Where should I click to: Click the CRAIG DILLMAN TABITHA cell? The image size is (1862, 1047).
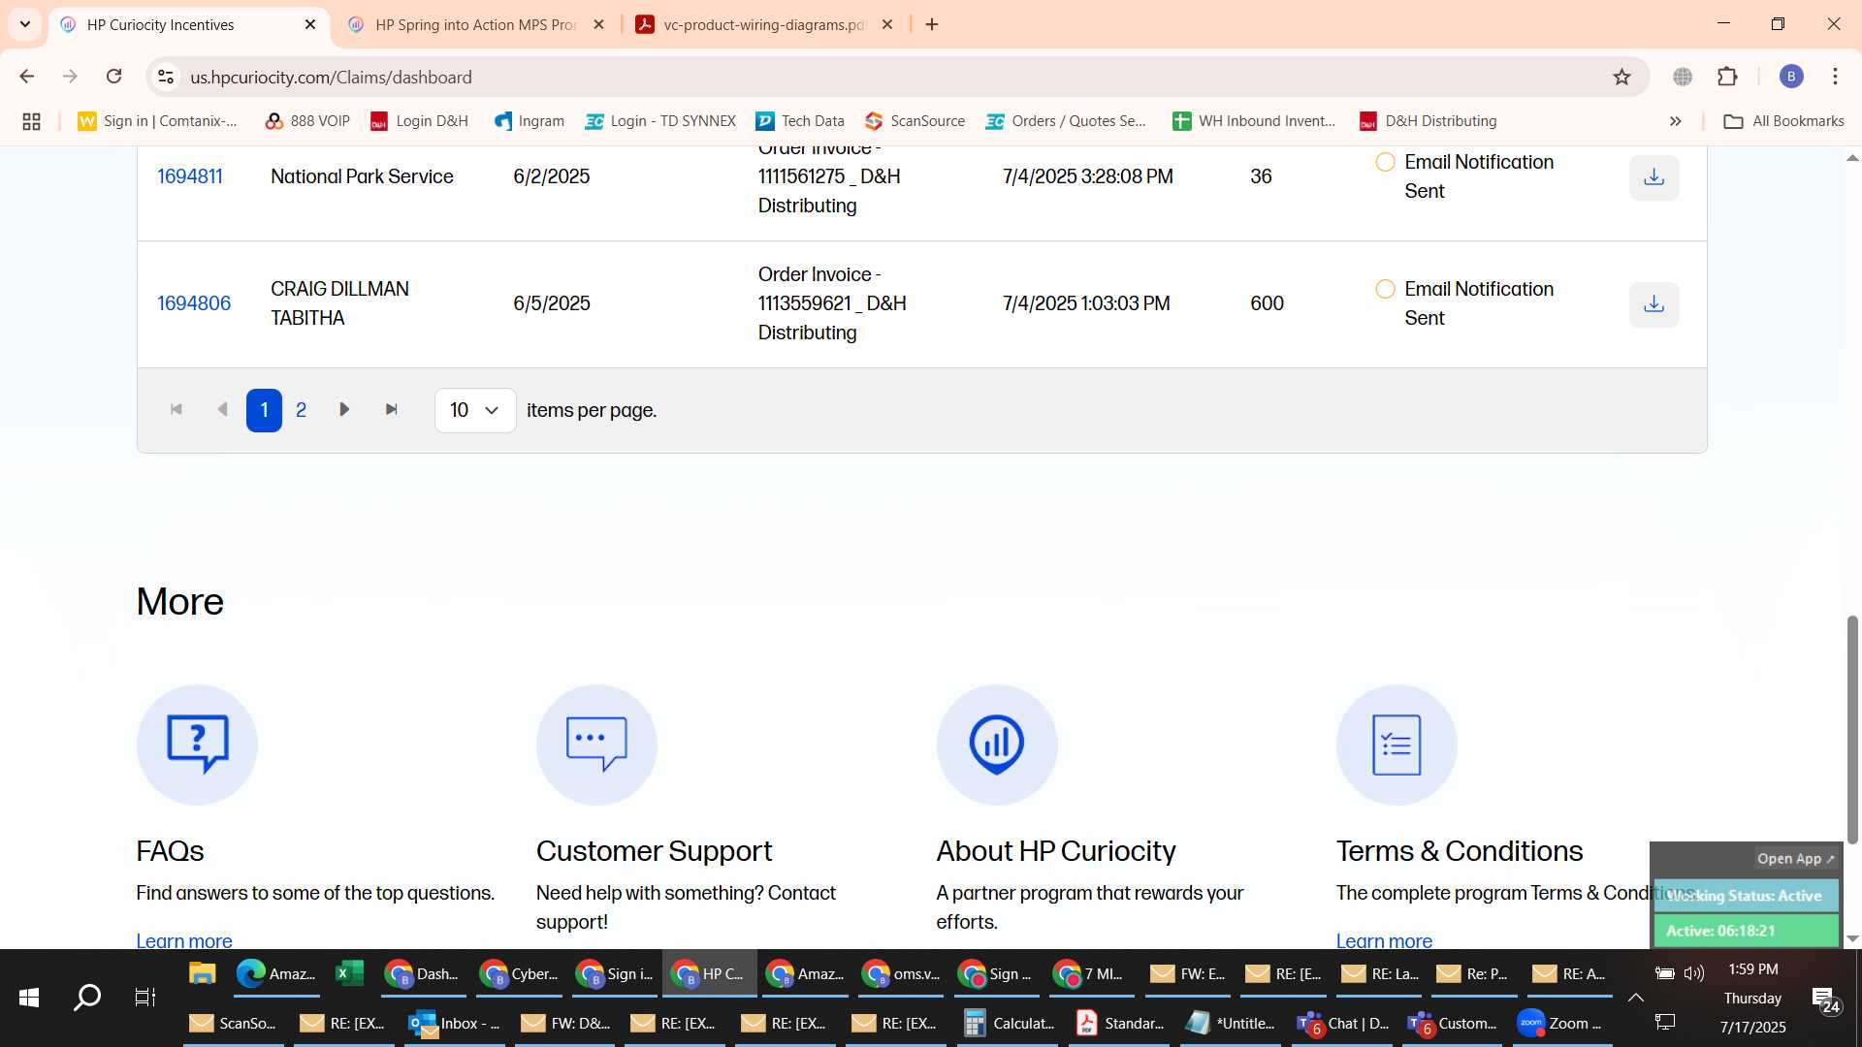[339, 303]
